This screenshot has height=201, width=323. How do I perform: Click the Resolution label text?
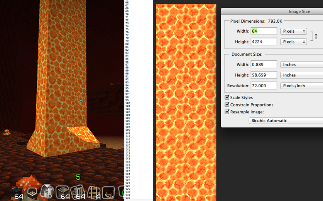(238, 86)
